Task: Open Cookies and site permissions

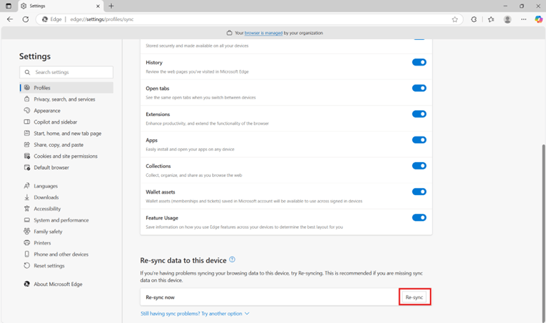Action: [x=66, y=156]
